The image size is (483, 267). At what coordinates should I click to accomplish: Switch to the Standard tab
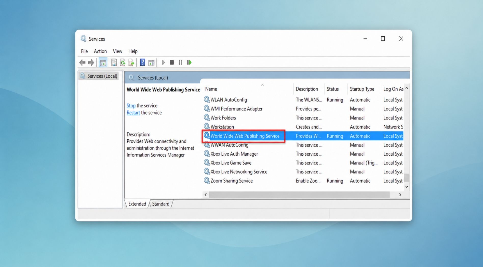(161, 204)
